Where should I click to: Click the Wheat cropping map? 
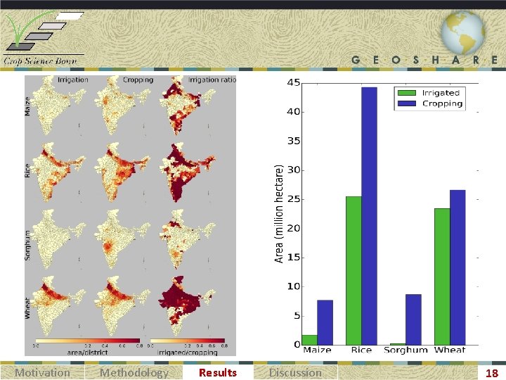coord(122,305)
